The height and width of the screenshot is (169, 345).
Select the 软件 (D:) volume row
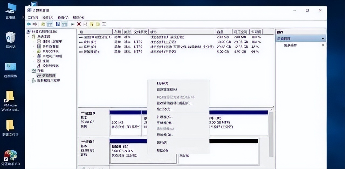click(89, 42)
